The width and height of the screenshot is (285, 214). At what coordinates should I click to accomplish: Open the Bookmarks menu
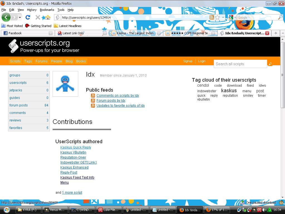(x=47, y=10)
